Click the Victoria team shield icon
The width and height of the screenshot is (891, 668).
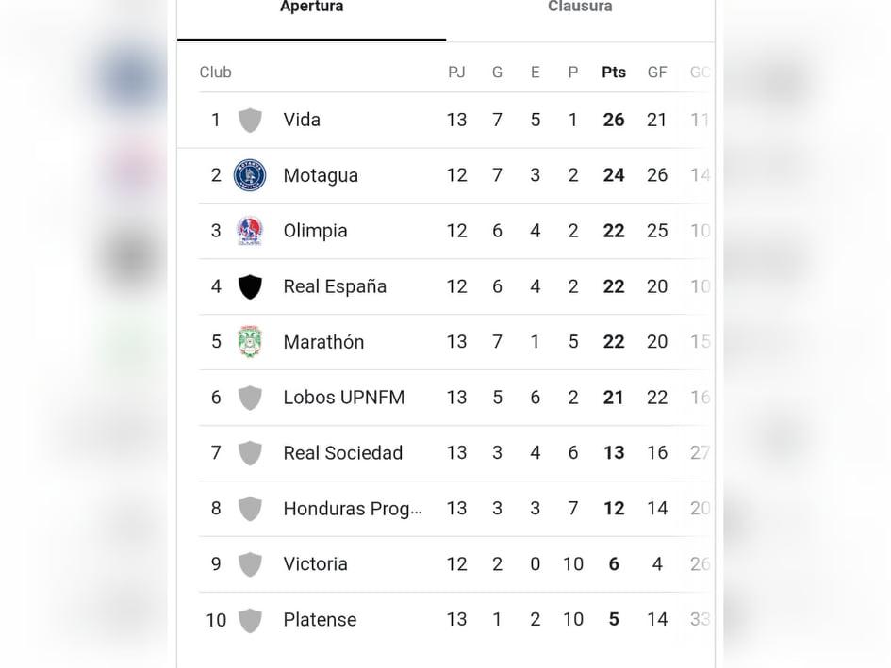pos(250,564)
